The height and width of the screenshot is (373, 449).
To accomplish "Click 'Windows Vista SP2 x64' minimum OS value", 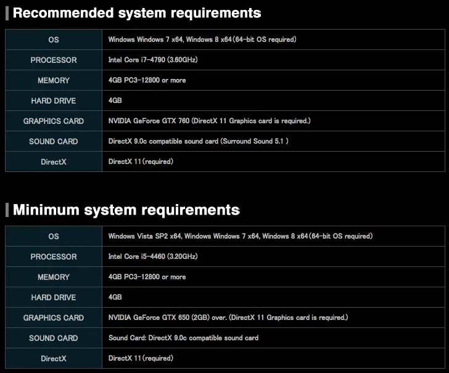I will (241, 236).
